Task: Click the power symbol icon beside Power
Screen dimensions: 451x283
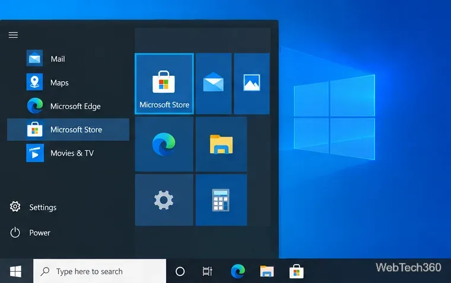Action: click(x=15, y=233)
